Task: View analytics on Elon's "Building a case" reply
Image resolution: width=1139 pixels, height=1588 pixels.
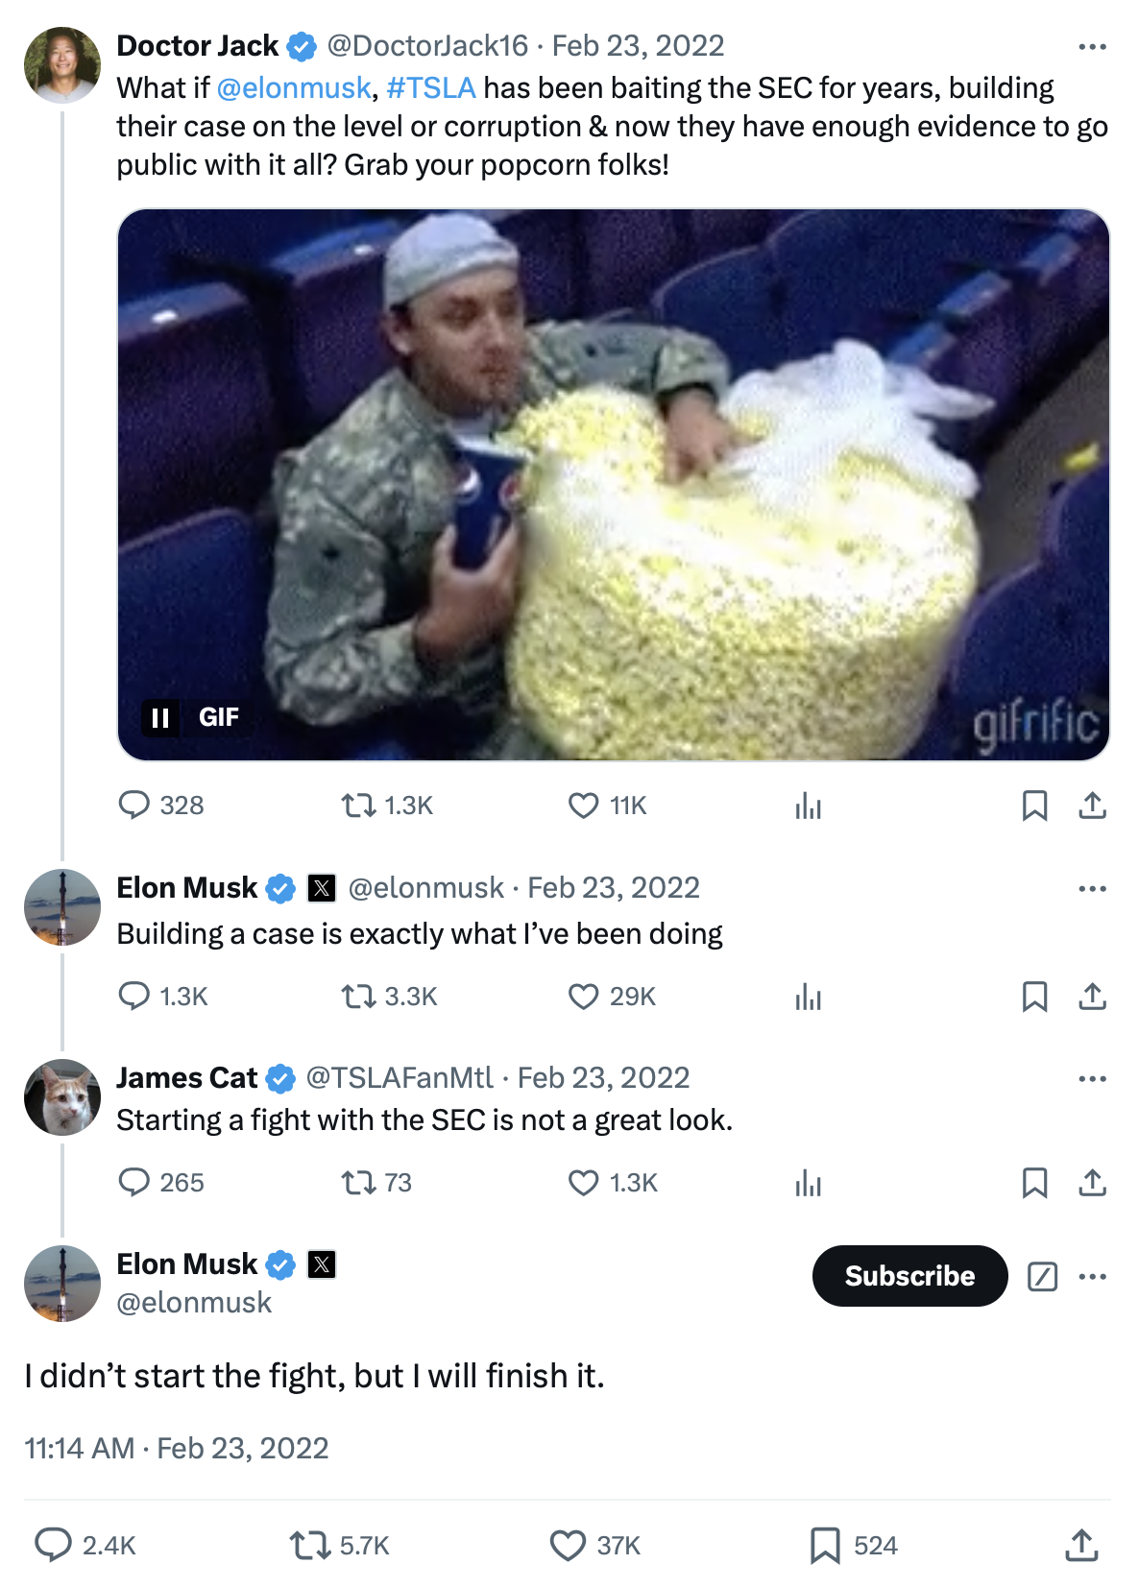Action: [x=809, y=997]
